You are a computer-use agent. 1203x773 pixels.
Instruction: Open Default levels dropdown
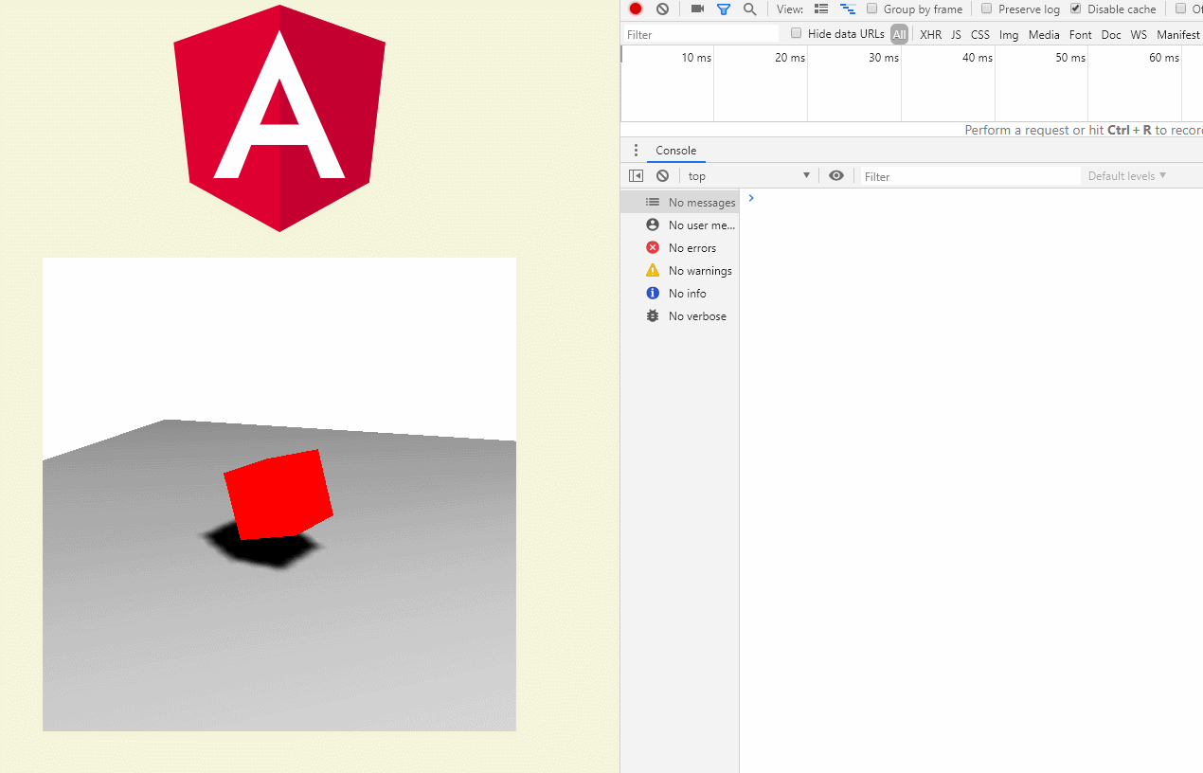(x=1127, y=175)
